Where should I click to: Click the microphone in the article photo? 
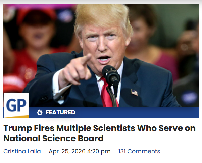click(111, 74)
